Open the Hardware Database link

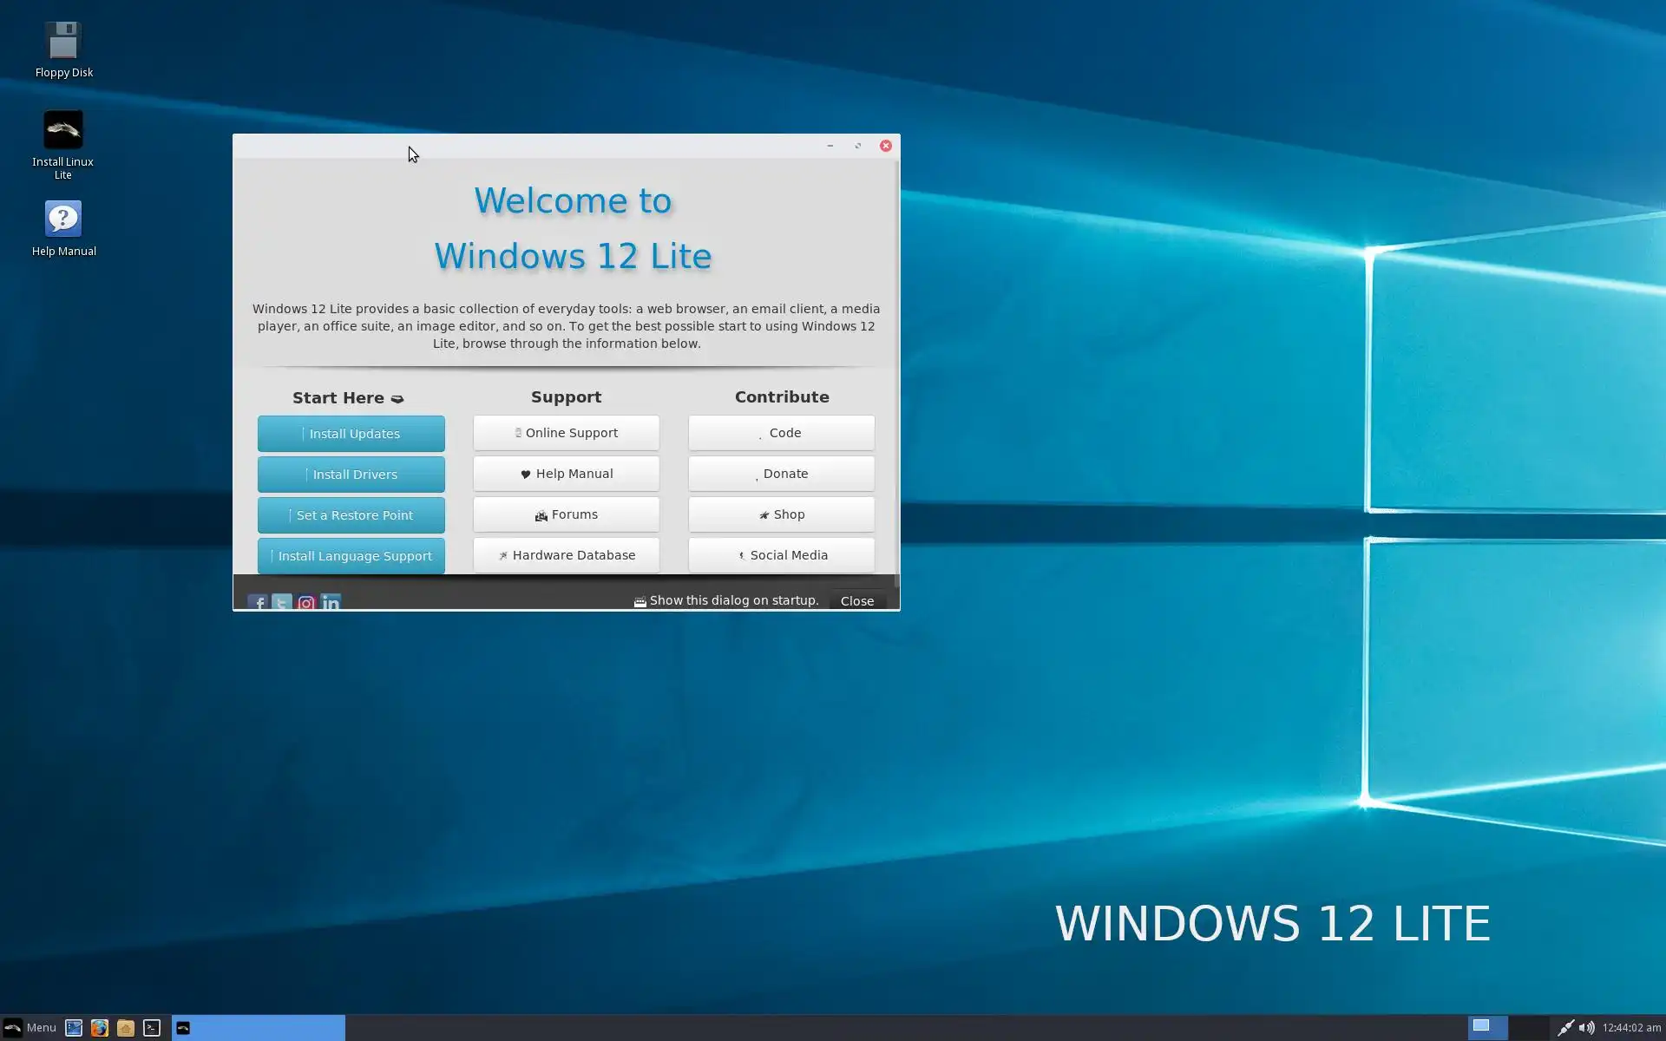click(566, 555)
